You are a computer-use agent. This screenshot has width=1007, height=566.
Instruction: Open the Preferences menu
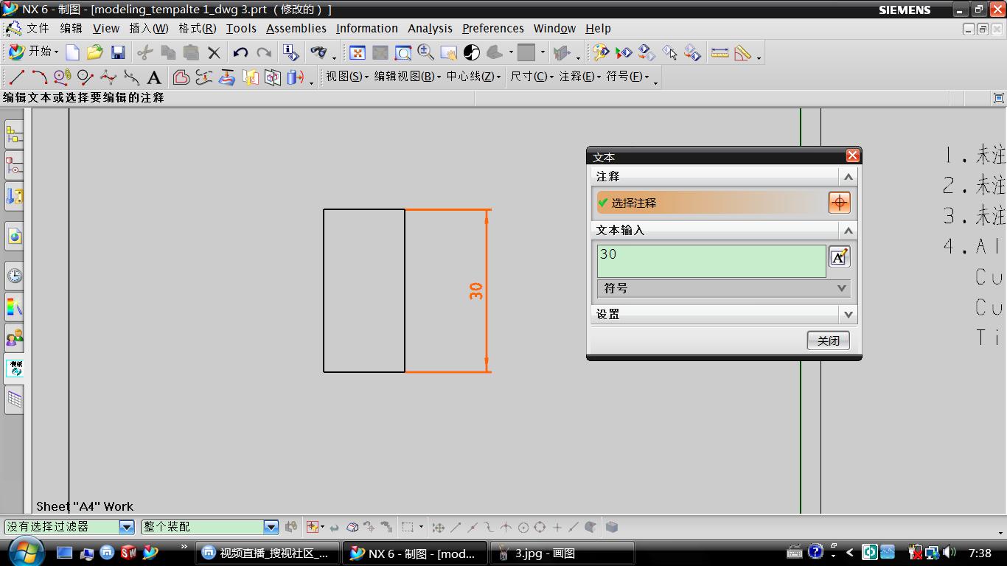click(493, 29)
